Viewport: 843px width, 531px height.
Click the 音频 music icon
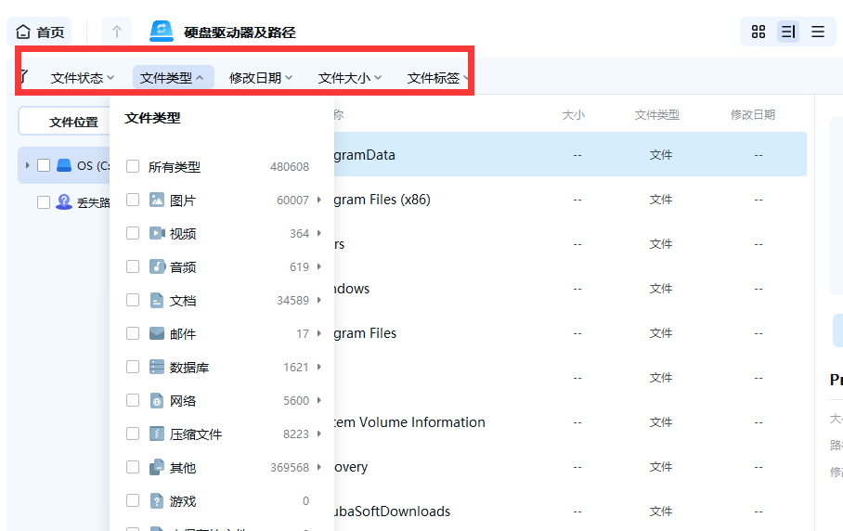157,266
